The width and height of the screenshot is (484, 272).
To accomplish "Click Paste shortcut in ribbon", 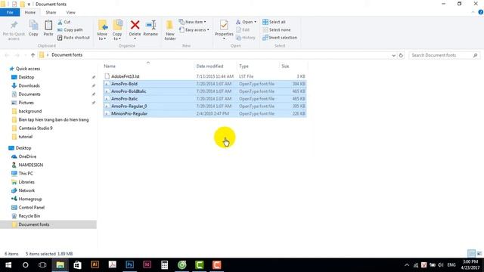I will pos(73,38).
